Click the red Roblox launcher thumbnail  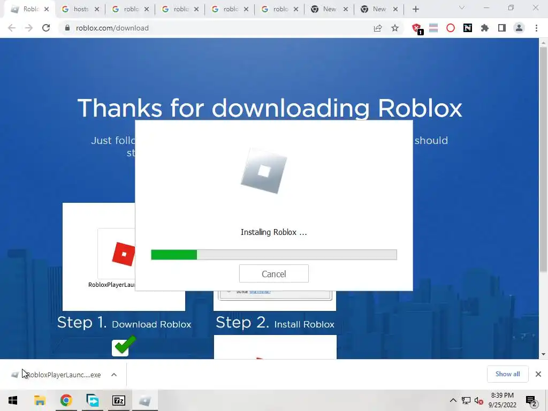124,254
